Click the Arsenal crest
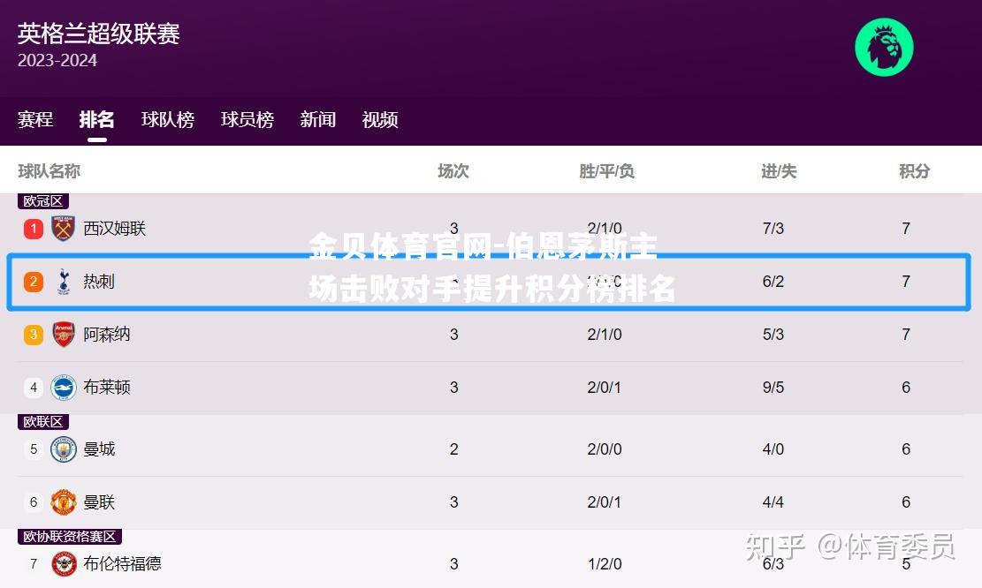Viewport: 982px width, 588px height. (x=64, y=334)
